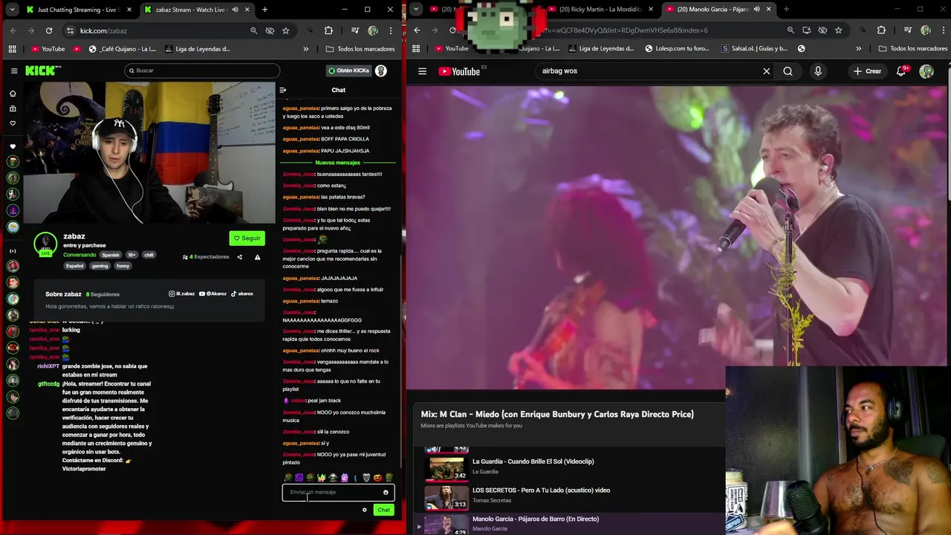Open Kick Home icon in sidebar
This screenshot has width=951, height=535.
coord(13,94)
